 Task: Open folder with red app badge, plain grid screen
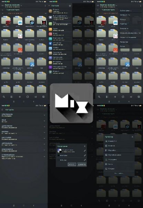point(6,20)
